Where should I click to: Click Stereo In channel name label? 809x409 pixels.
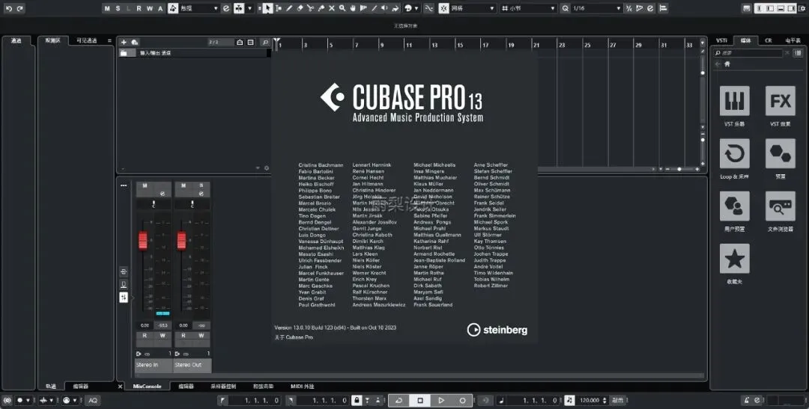(154, 365)
